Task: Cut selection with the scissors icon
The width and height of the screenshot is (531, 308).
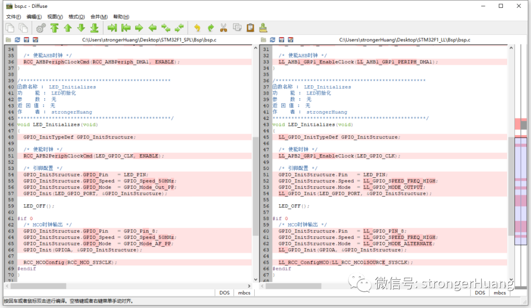Action: (224, 28)
